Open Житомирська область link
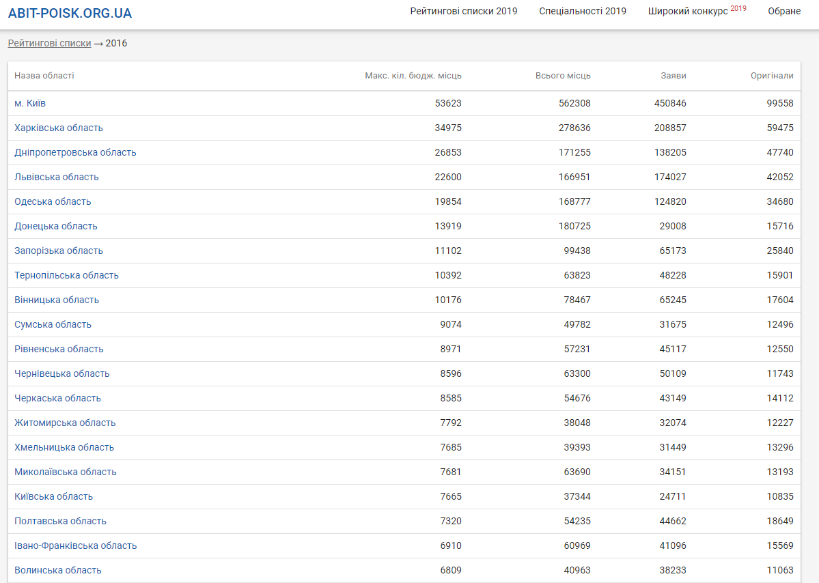Image resolution: width=819 pixels, height=583 pixels. (65, 423)
